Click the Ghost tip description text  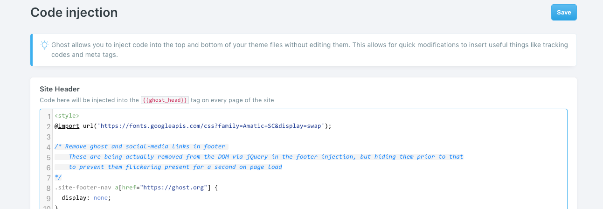[x=310, y=50]
